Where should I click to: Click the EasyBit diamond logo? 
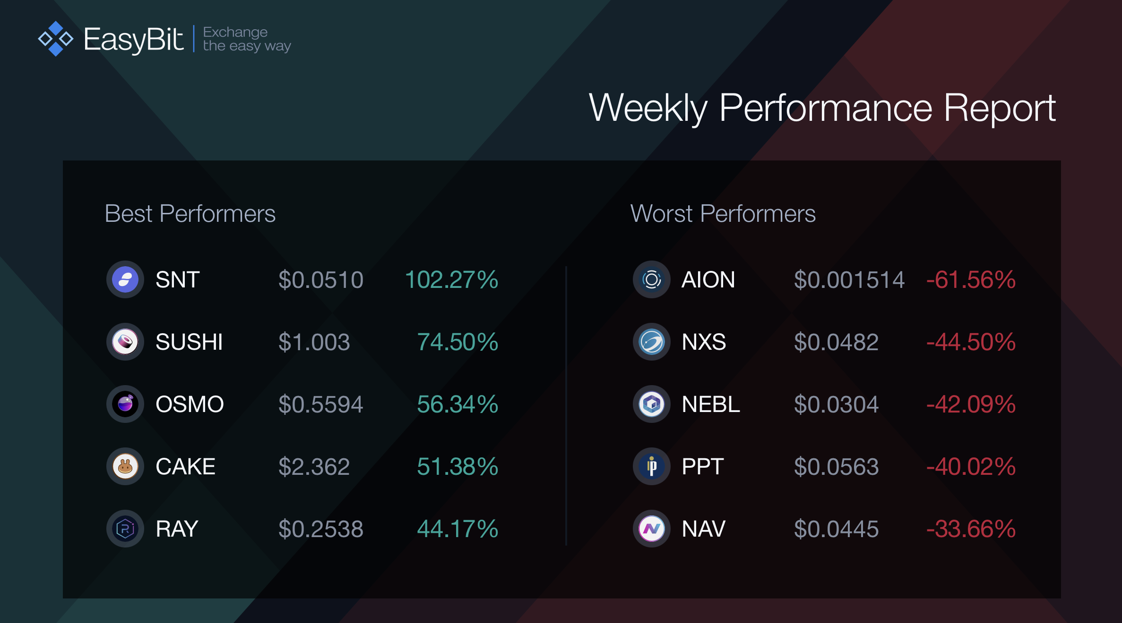coord(56,39)
